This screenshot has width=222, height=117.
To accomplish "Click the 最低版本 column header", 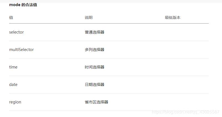I will coord(172,17).
